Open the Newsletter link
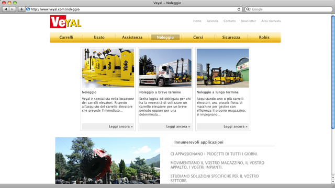 [x=249, y=21]
